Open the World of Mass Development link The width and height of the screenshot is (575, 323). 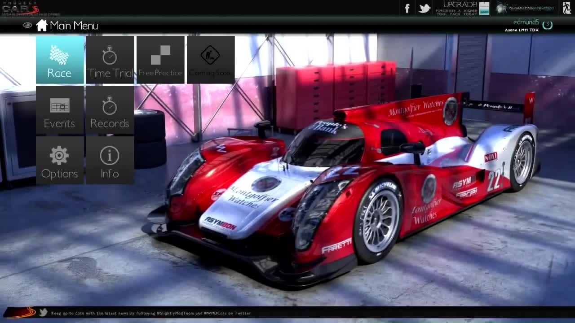pyautogui.click(x=525, y=8)
